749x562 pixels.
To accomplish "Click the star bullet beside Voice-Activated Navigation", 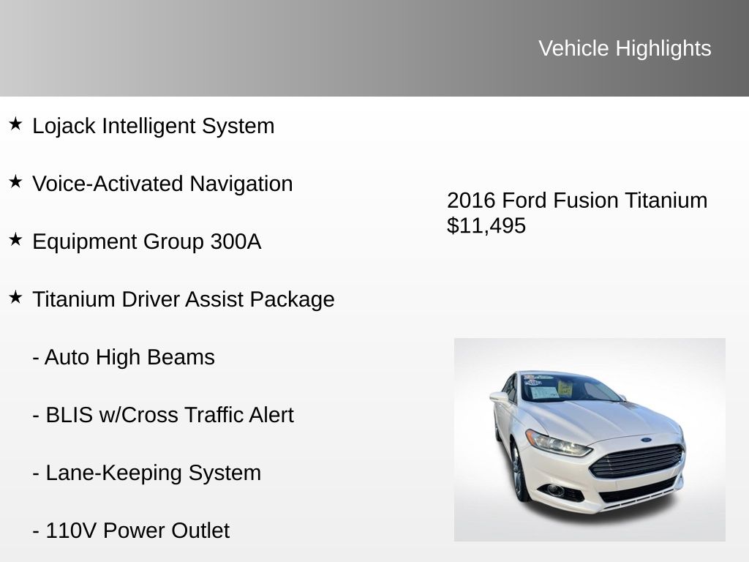I will pos(15,181).
